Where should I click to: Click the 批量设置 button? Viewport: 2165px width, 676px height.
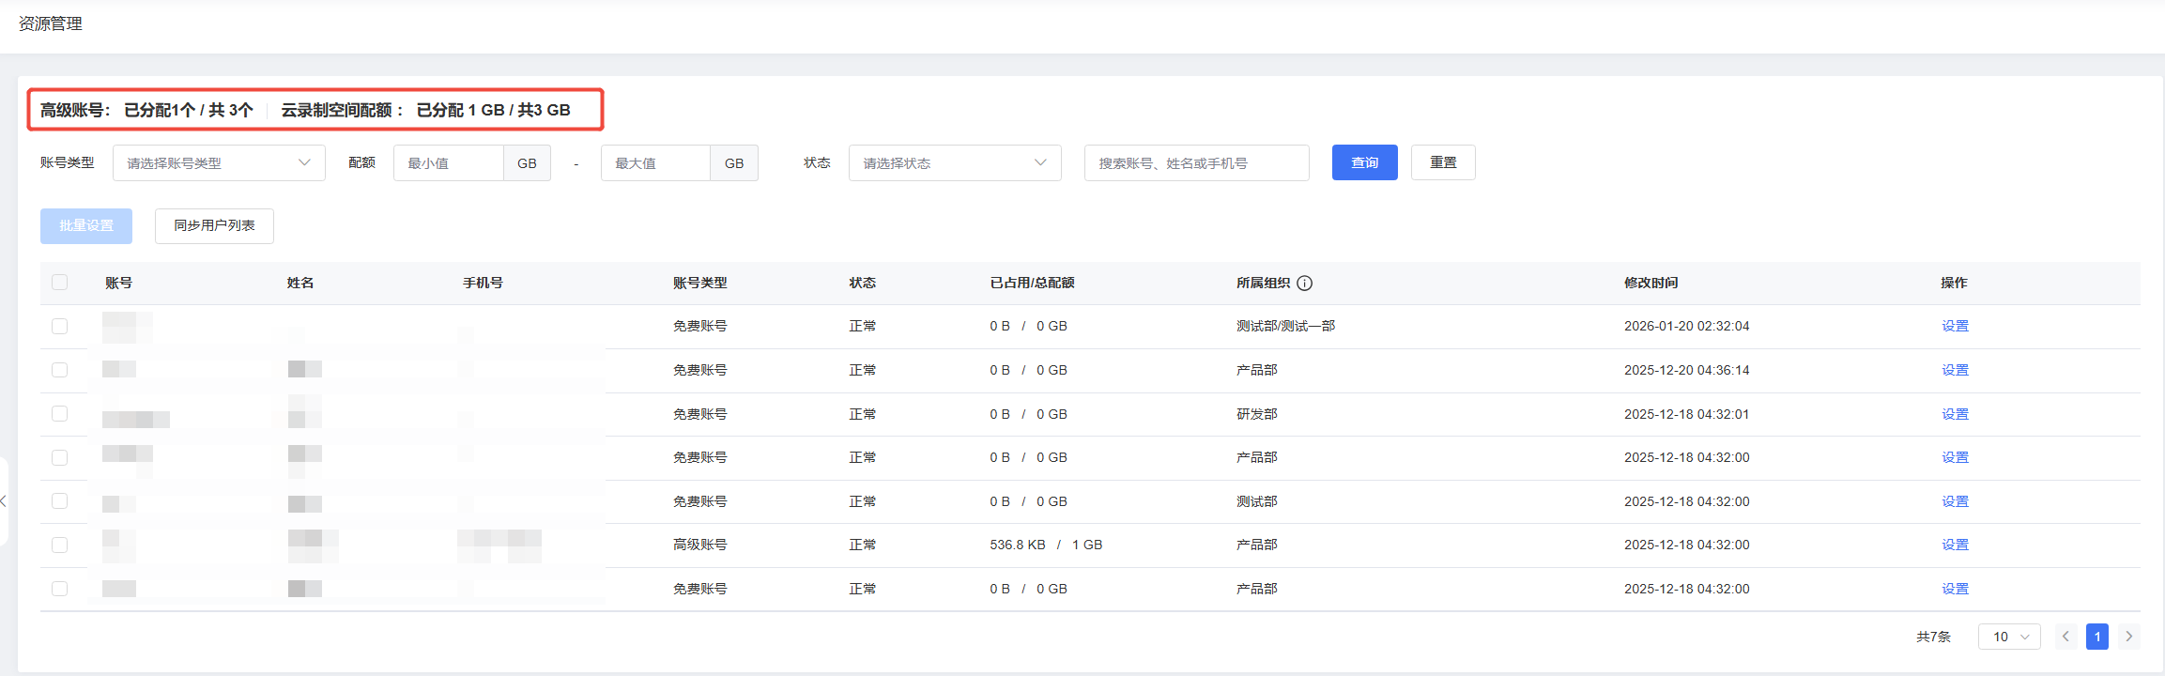(x=86, y=226)
